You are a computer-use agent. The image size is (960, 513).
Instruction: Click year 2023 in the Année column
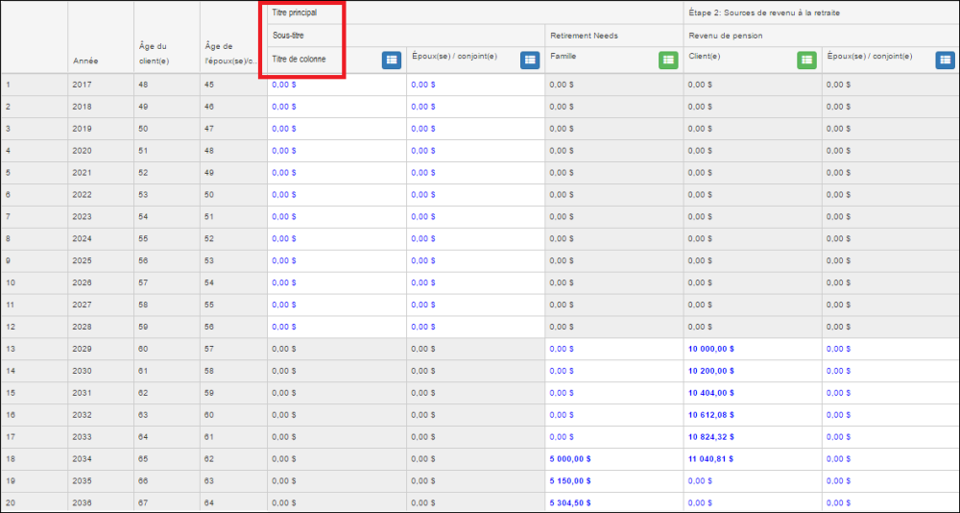click(81, 216)
